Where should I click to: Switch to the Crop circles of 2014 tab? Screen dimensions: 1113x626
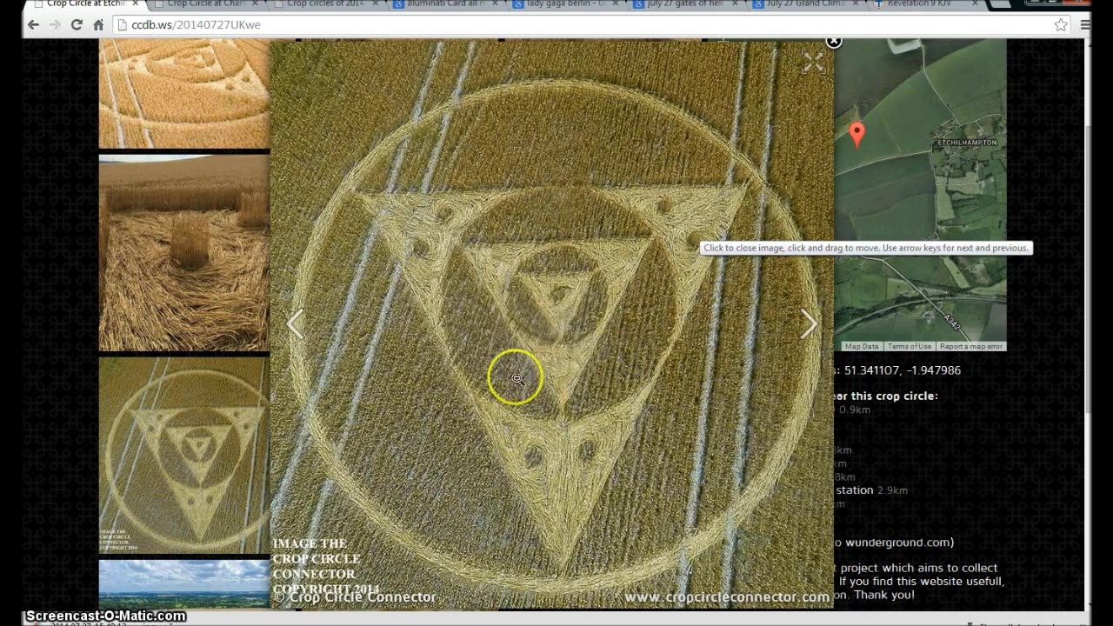[326, 4]
